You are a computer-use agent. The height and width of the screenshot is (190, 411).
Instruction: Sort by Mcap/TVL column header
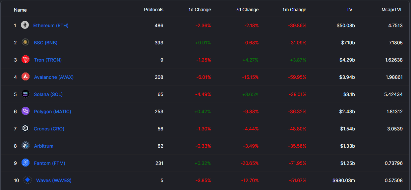pos(392,10)
